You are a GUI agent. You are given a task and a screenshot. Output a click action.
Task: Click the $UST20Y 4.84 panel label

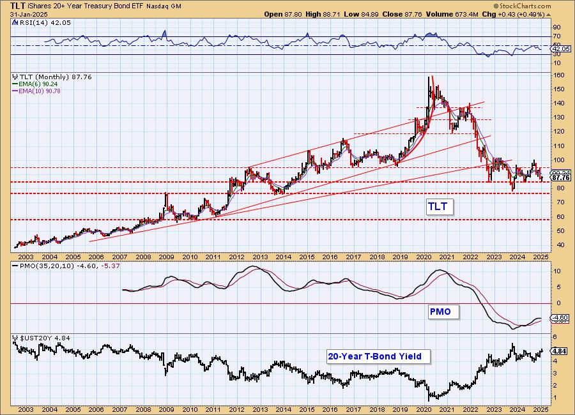45,338
